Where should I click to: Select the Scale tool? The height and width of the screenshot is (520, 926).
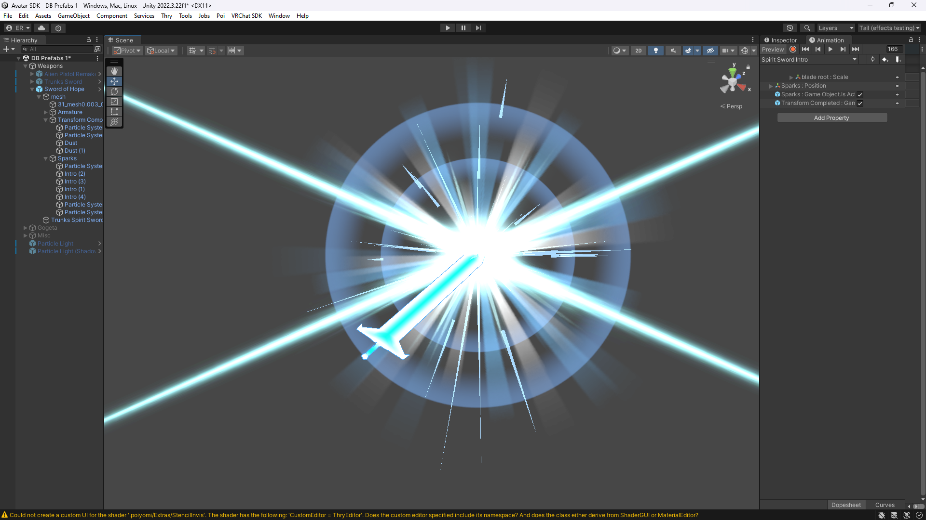point(114,102)
